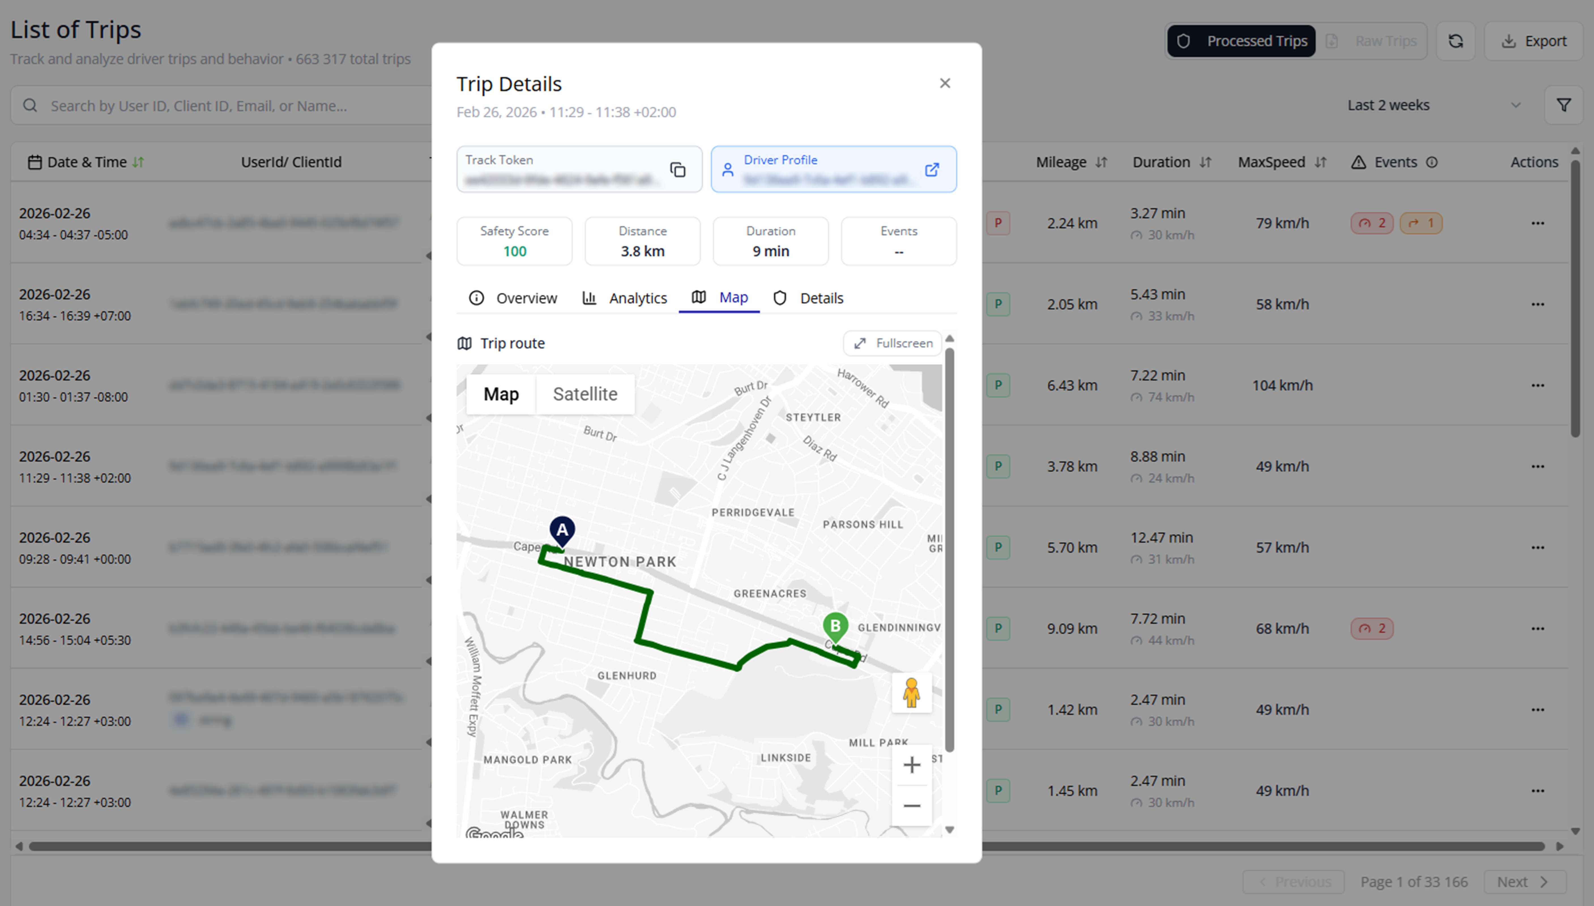Image resolution: width=1594 pixels, height=906 pixels.
Task: Sort by Duration column arrows
Action: [1205, 163]
